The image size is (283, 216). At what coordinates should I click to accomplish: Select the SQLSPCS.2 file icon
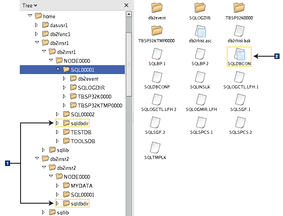pyautogui.click(x=240, y=123)
